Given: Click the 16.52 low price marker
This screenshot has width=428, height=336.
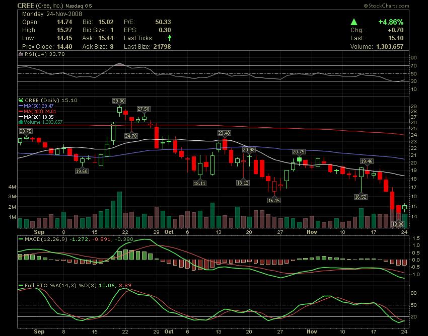Looking at the screenshot, I should 361,197.
